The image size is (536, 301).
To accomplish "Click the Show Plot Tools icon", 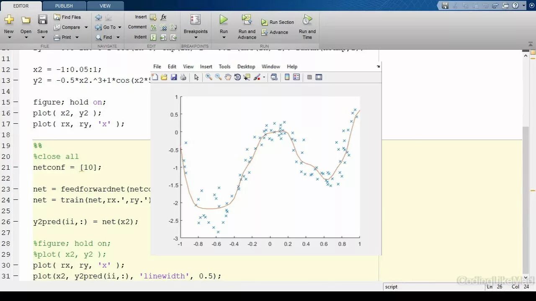I will 319,77.
